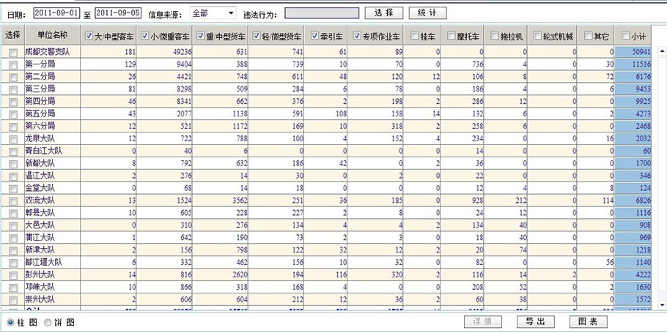Click the 导出 export button
Image resolution: width=667 pixels, height=333 pixels.
(x=536, y=321)
